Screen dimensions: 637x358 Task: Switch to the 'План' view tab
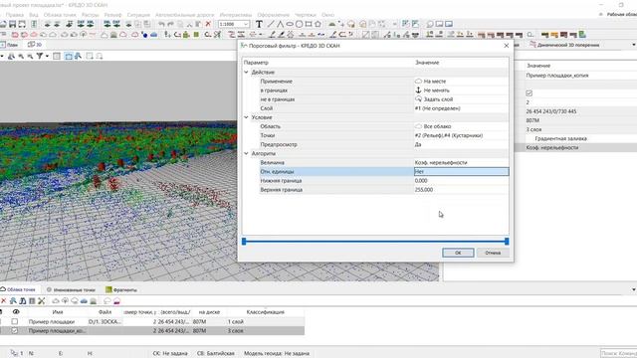pos(10,45)
